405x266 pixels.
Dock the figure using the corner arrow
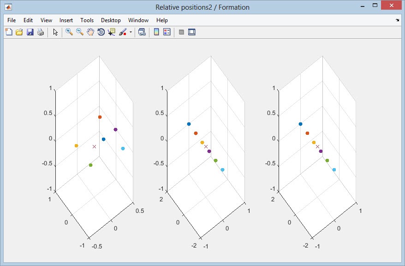397,20
